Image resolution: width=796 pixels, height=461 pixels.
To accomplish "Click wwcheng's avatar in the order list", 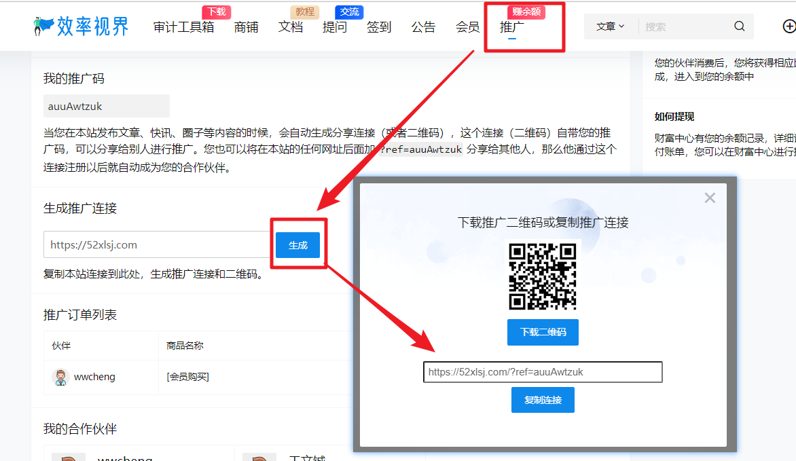I will tap(60, 377).
